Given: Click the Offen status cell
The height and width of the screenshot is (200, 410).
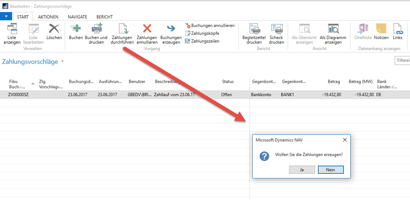Looking at the screenshot, I should coord(227,95).
